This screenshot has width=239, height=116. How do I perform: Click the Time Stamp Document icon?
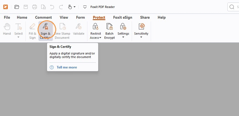(62, 26)
